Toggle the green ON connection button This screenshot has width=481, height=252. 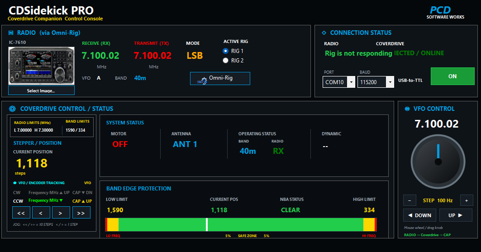pyautogui.click(x=452, y=76)
